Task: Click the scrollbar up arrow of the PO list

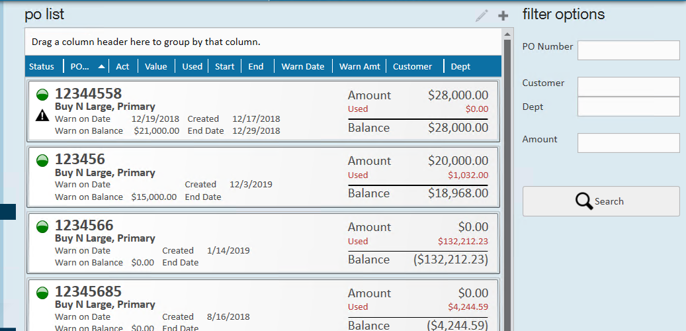Action: coord(507,34)
